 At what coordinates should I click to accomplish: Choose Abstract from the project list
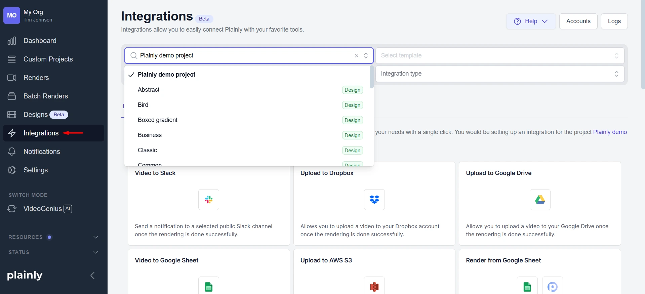pyautogui.click(x=247, y=90)
